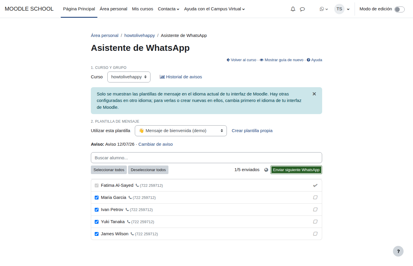Viewport: 413px width, 266px height.
Task: Click Área personal breadcrumb link
Action: click(104, 35)
